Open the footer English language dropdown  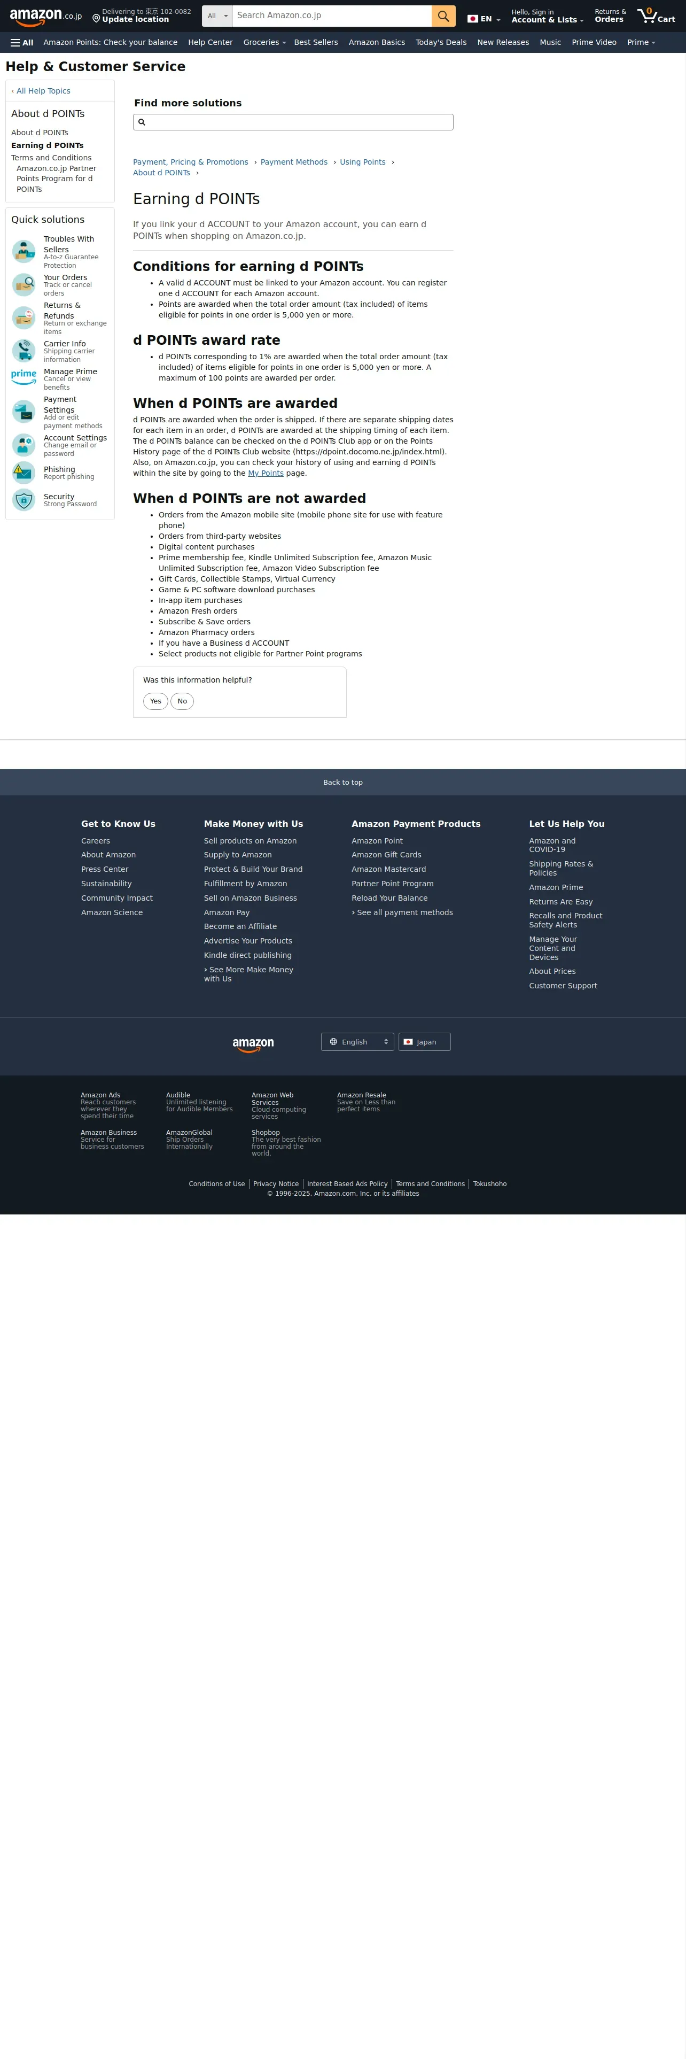tap(358, 1041)
